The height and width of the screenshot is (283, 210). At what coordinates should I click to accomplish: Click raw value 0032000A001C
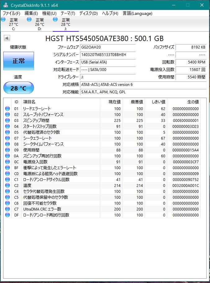[186, 186]
